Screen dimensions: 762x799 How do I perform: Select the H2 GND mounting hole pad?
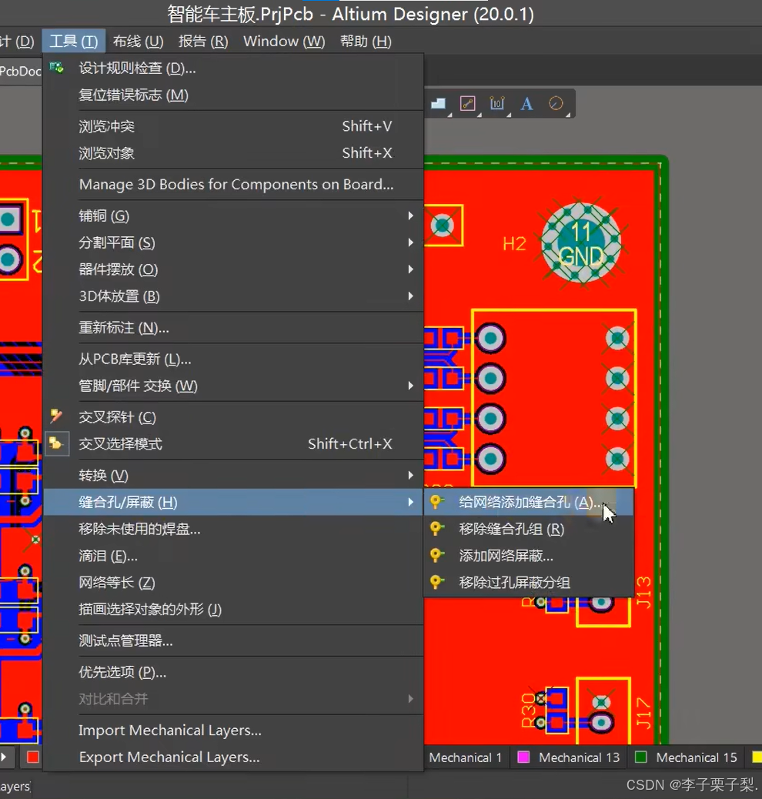[581, 242]
